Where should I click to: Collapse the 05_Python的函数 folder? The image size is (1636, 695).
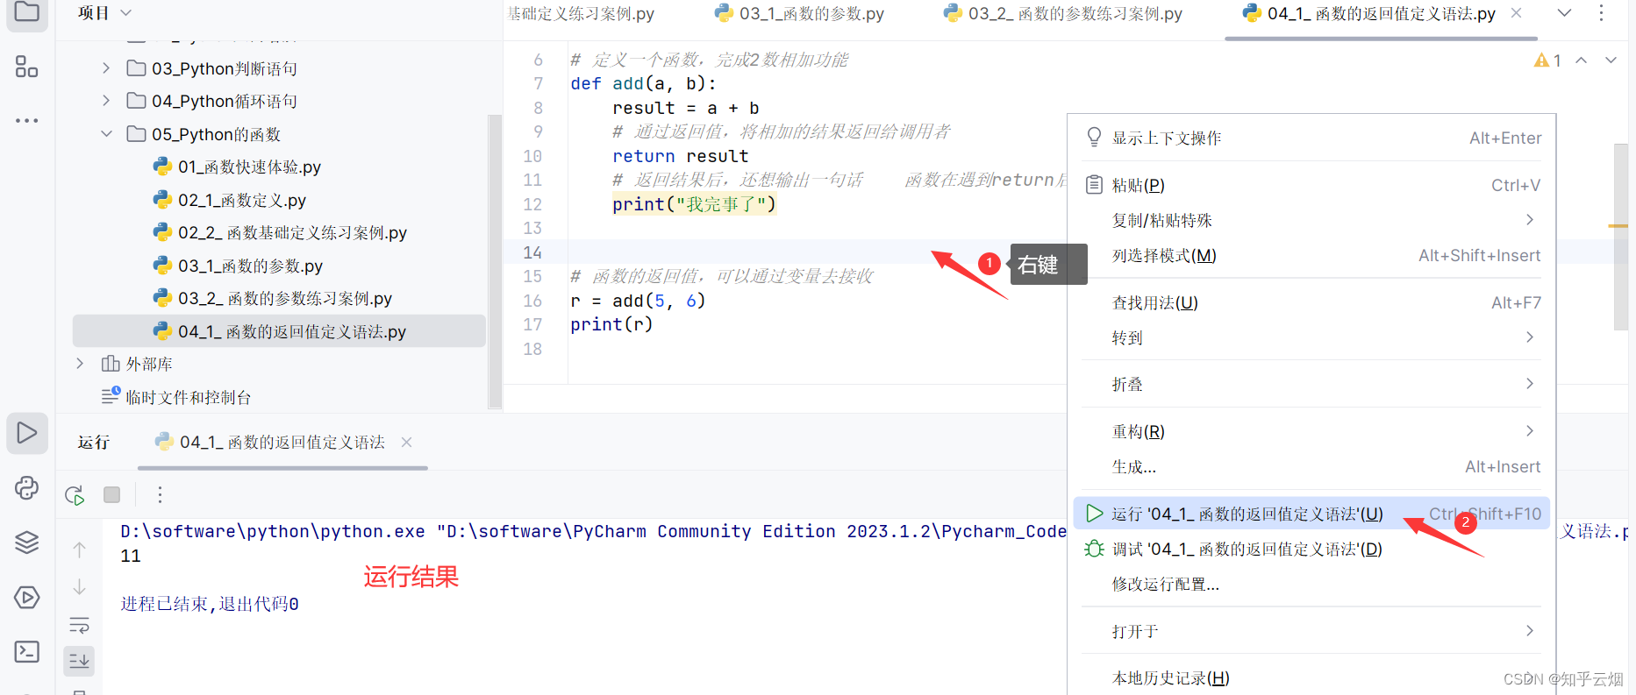tap(106, 134)
